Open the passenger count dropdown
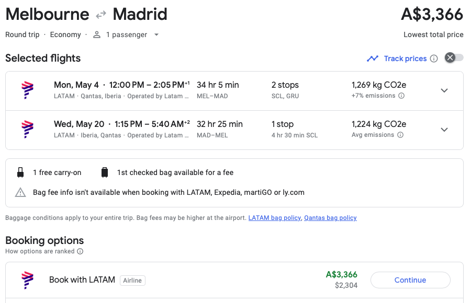 point(156,34)
